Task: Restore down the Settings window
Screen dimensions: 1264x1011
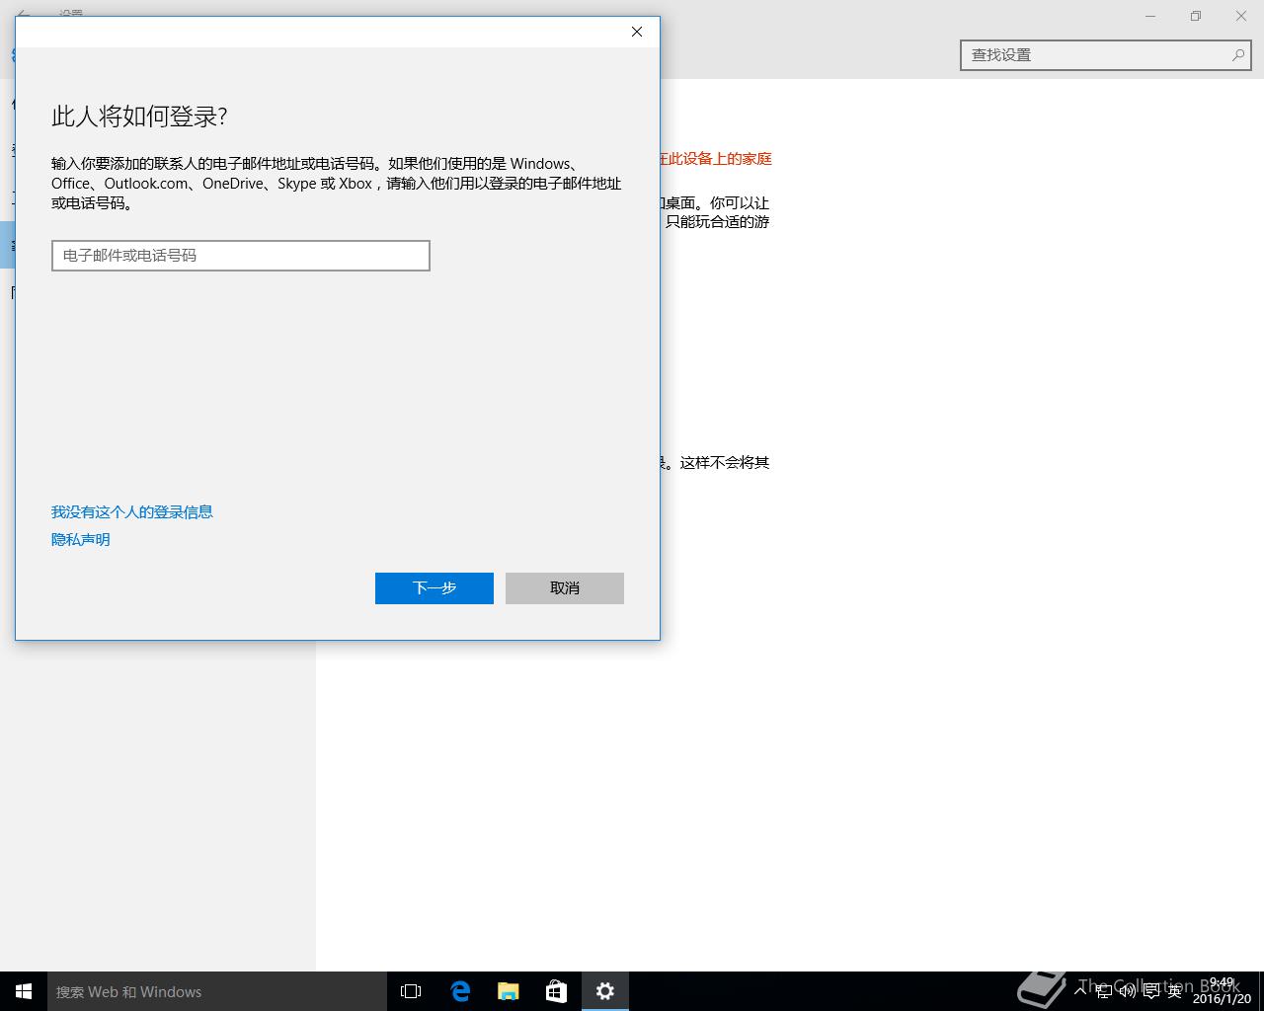Action: (1196, 16)
